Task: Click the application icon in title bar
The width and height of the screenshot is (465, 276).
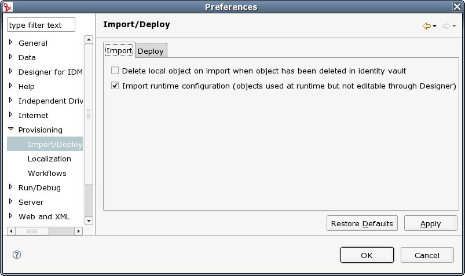Action: coord(7,6)
